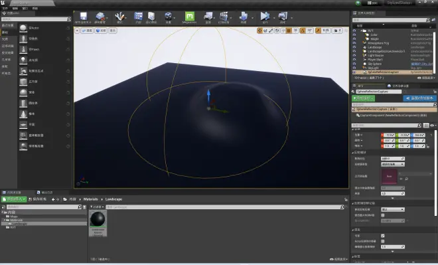Viewport: 438px width, 265px height.
Task: Click the Play arrow toolbar icon
Action: click(265, 17)
